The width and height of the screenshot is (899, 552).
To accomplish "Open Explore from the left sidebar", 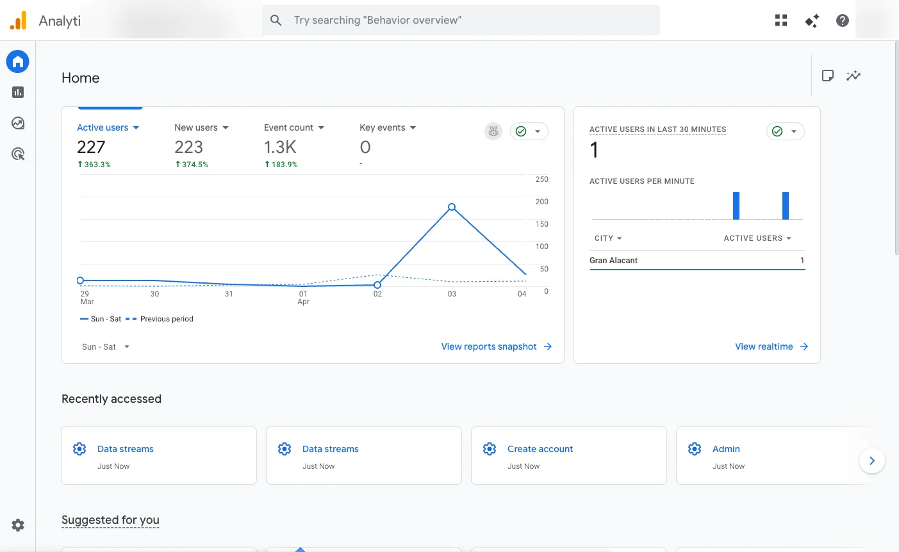I will [17, 123].
